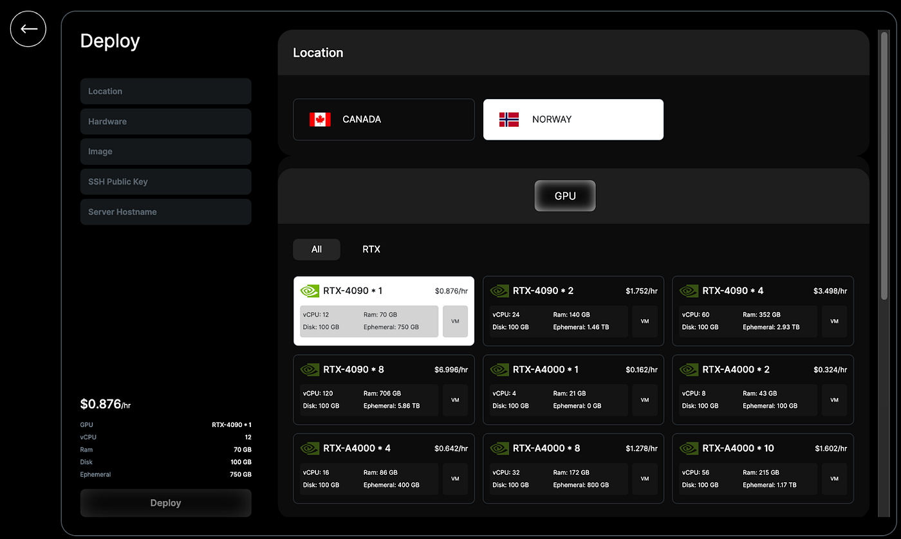Switch to the All filter tab

point(317,249)
